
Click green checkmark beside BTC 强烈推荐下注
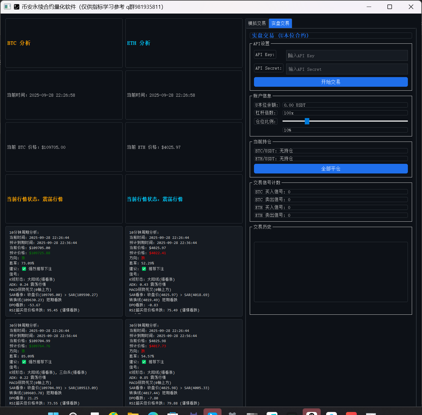[x=24, y=269]
